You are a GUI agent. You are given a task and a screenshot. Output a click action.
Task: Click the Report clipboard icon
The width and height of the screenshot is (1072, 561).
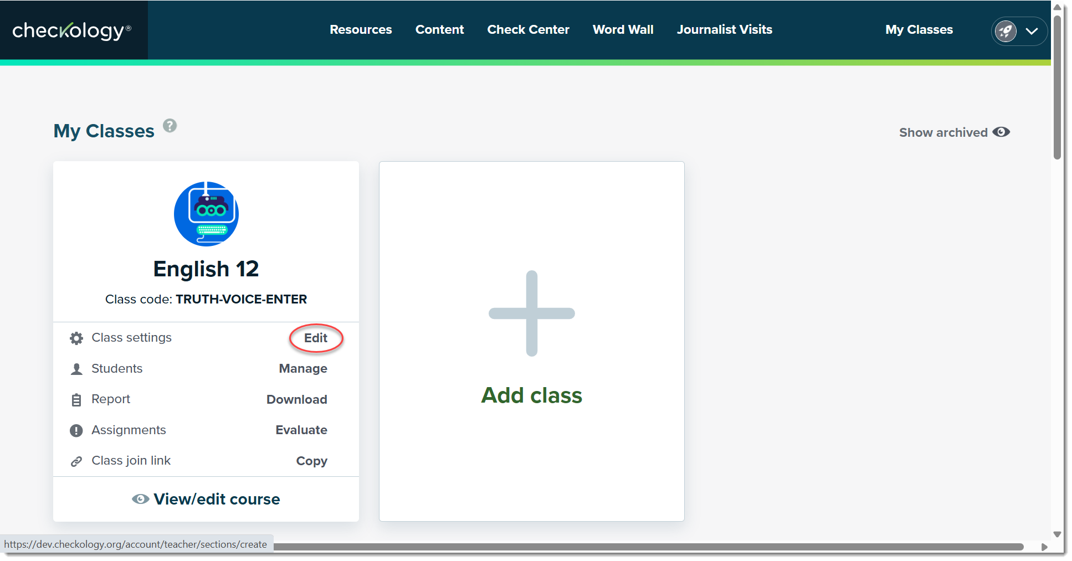pyautogui.click(x=76, y=400)
